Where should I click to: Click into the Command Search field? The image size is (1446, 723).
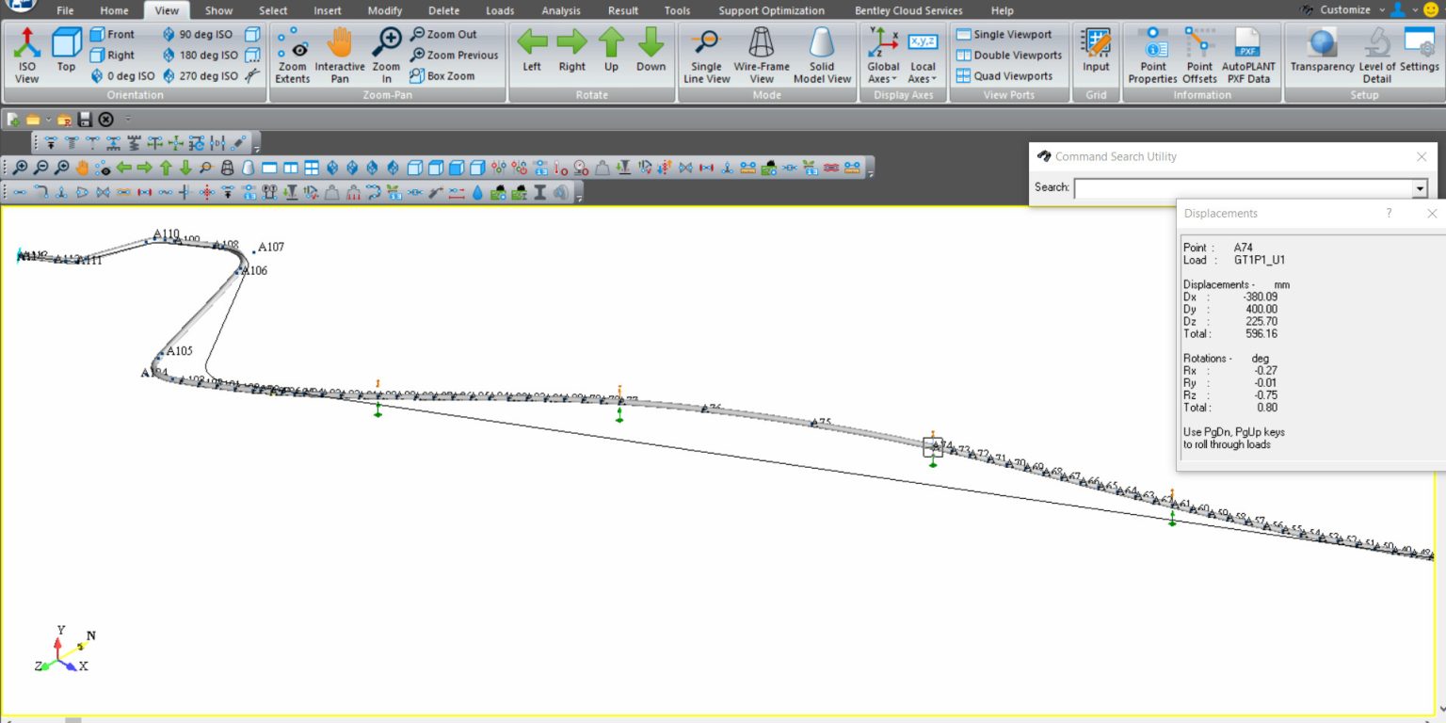pyautogui.click(x=1243, y=188)
